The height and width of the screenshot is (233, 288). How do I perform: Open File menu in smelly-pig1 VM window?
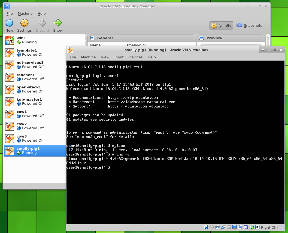(73, 57)
